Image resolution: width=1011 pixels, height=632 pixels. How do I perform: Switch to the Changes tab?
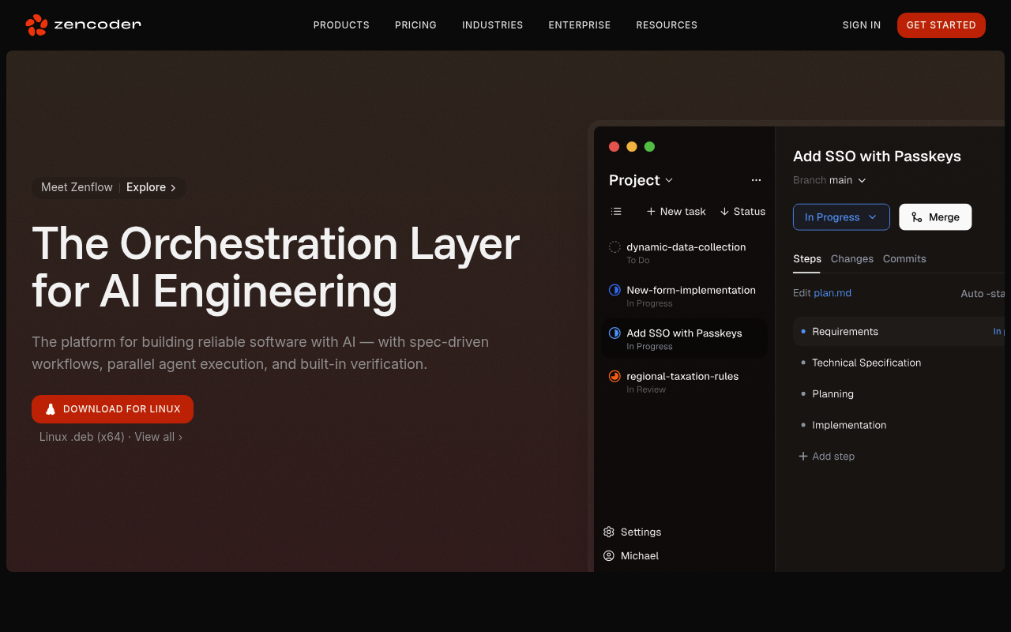click(x=851, y=258)
